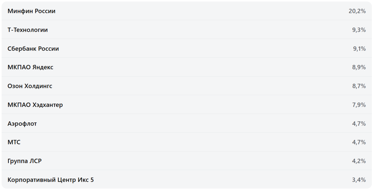
Task: Click the 8,9% share for Яндекс
Action: (359, 67)
